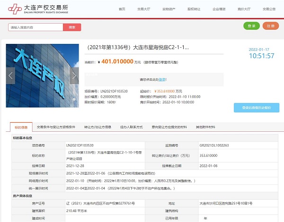Click the 限时报价开始时间 2022-01-10 11:00:00 text
This screenshot has width=284, height=222.
(x=170, y=97)
